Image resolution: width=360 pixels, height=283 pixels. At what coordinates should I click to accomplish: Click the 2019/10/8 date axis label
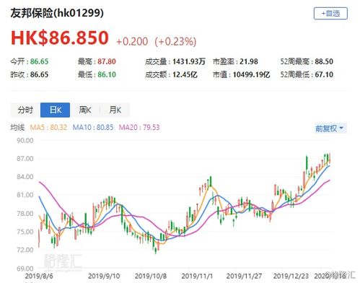pyautogui.click(x=151, y=276)
